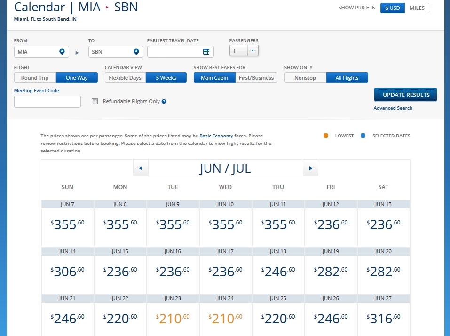Screen dimensions: 450x336
Task: Select the Jun 23 lowest fare $210.60
Action: 173,318
